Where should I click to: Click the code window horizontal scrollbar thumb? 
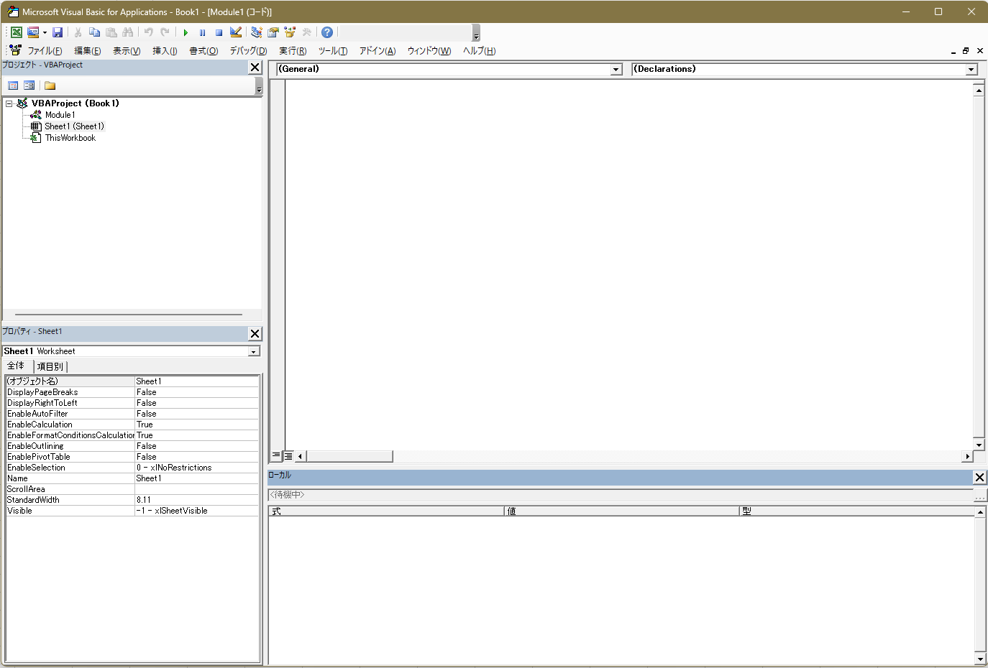349,456
